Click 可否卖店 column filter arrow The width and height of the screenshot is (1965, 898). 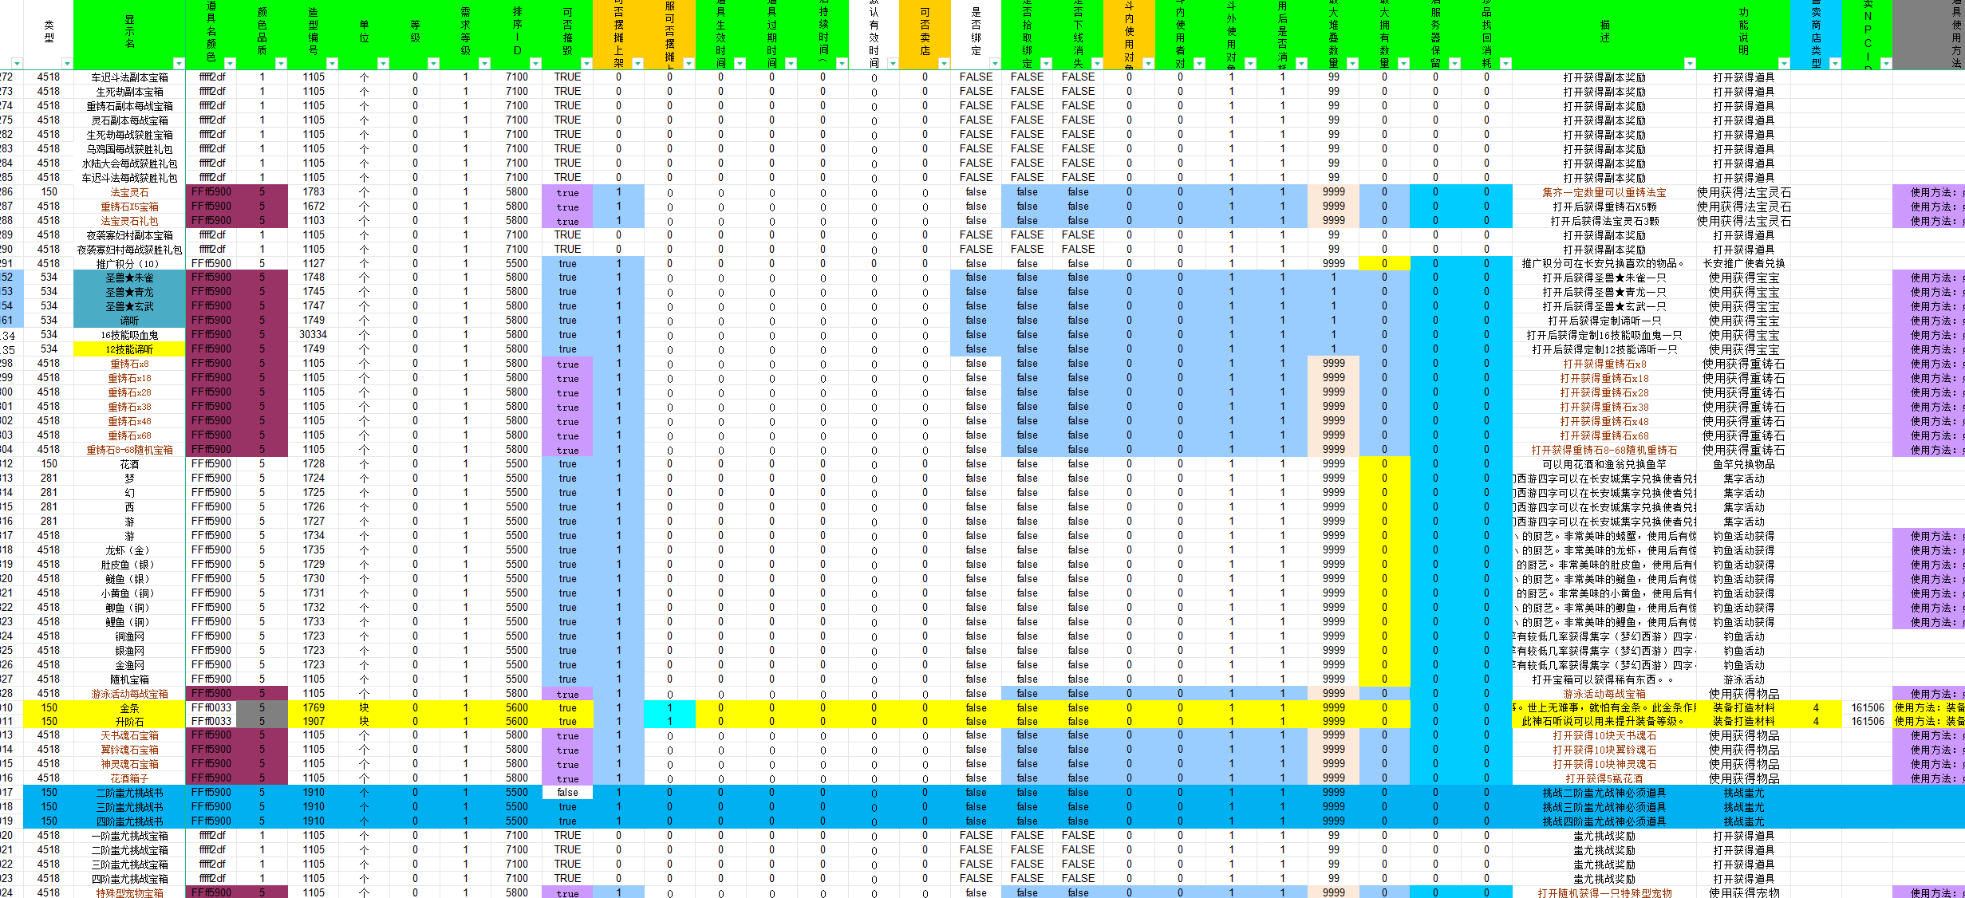click(x=944, y=63)
